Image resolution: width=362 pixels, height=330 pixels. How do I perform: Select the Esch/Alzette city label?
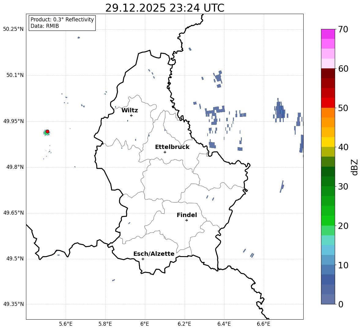coord(154,254)
